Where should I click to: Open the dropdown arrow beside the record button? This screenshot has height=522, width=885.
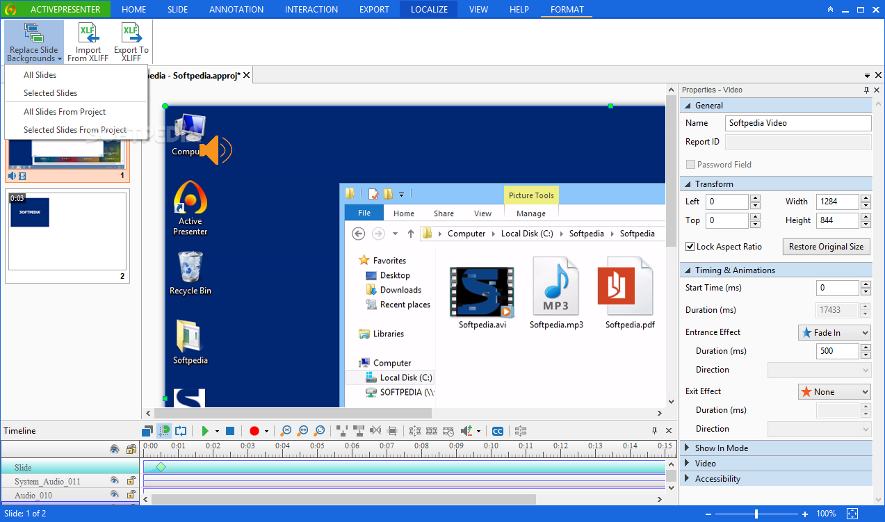point(266,432)
